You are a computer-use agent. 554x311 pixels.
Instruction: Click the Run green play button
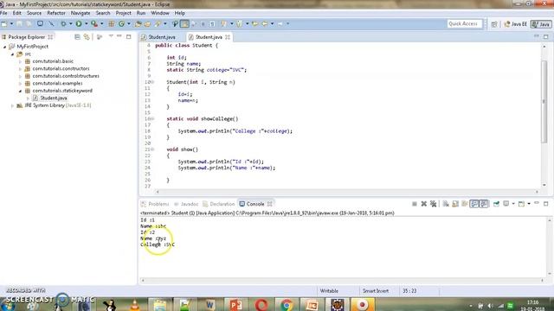79,23
